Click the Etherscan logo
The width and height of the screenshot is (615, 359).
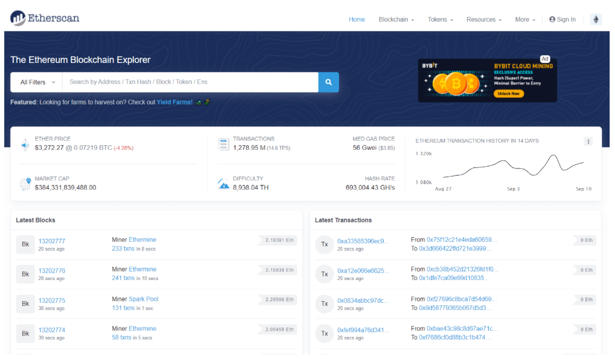click(45, 19)
